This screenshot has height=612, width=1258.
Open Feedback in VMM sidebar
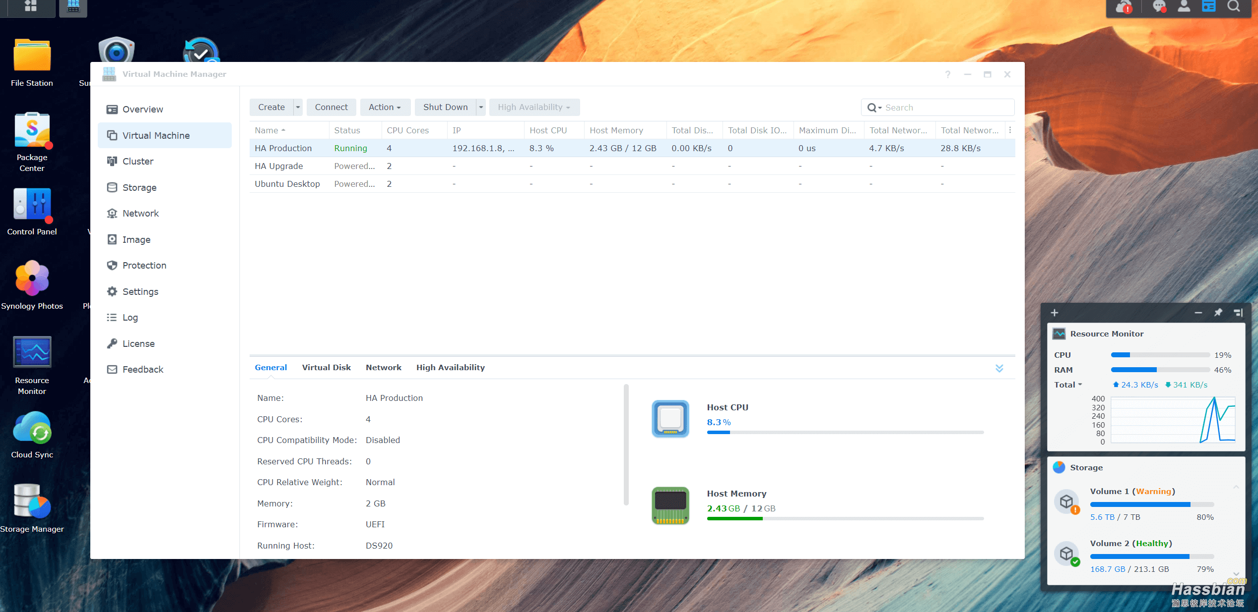coord(165,369)
